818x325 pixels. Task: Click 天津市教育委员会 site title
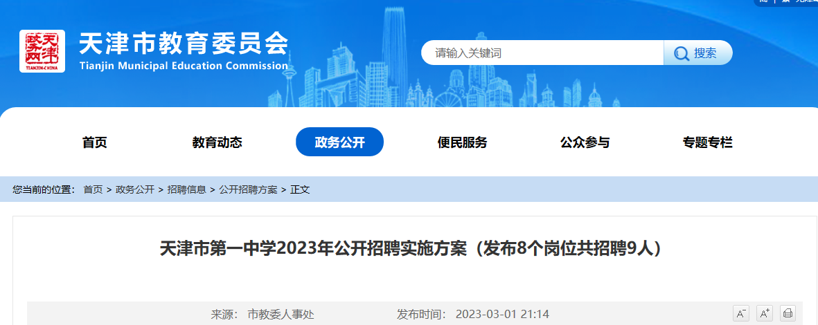pos(184,44)
